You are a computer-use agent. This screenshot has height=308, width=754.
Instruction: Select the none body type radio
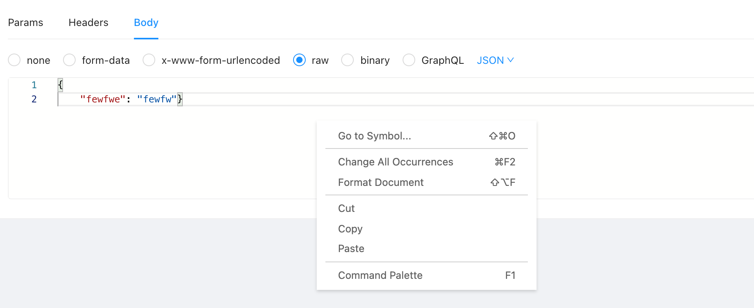[x=15, y=60]
